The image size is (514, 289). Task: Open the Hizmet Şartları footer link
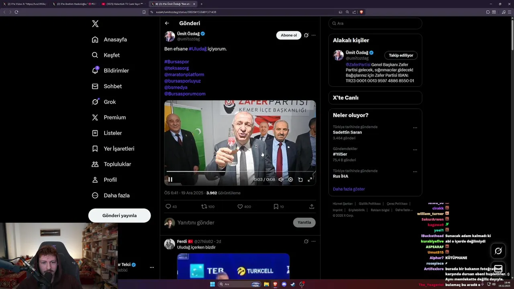click(x=343, y=204)
